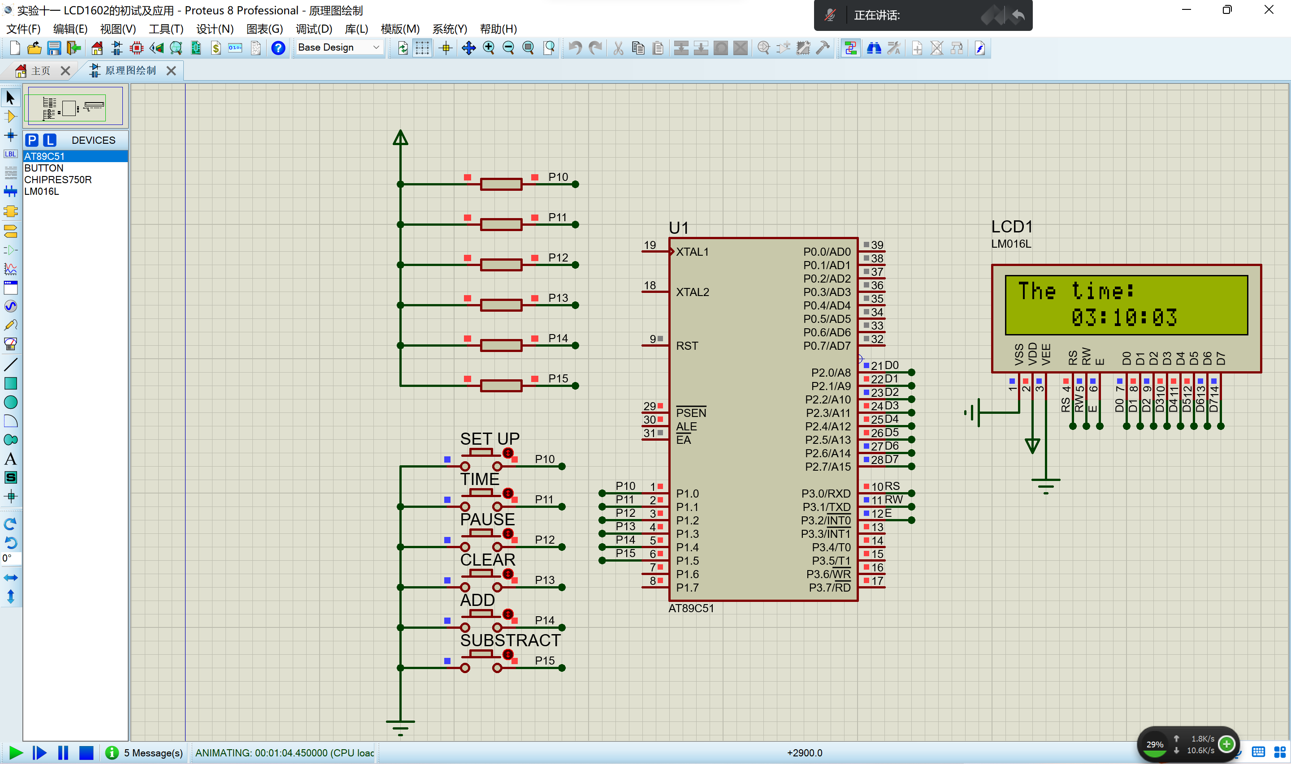Select the selection mode arrow tool
The width and height of the screenshot is (1291, 764).
tap(10, 97)
